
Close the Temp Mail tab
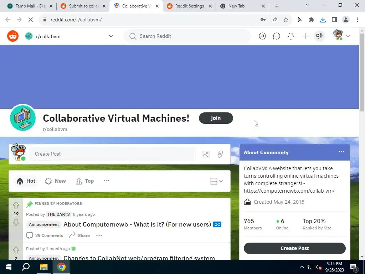51,6
